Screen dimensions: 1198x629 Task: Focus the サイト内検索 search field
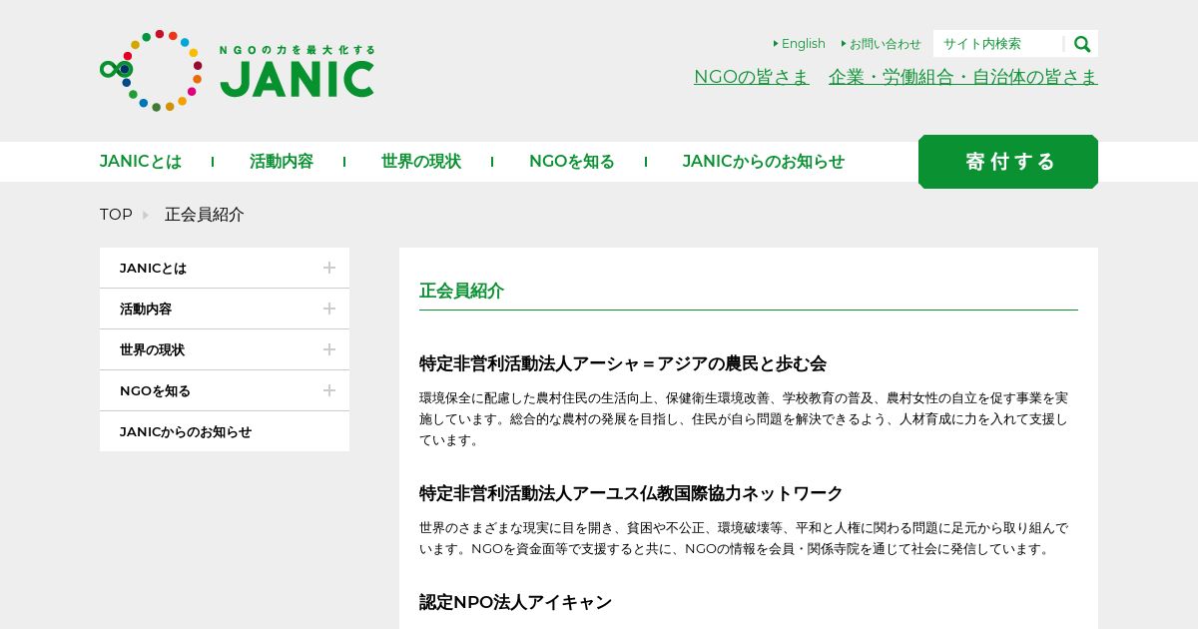(x=998, y=44)
